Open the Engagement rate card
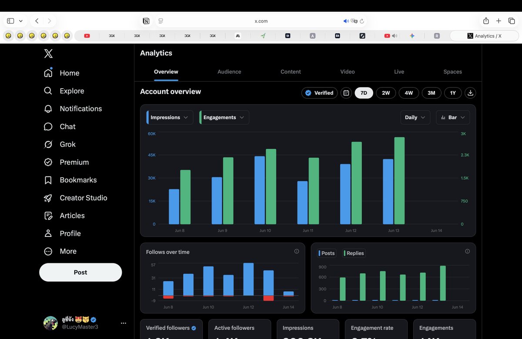The image size is (522, 339). (376, 329)
